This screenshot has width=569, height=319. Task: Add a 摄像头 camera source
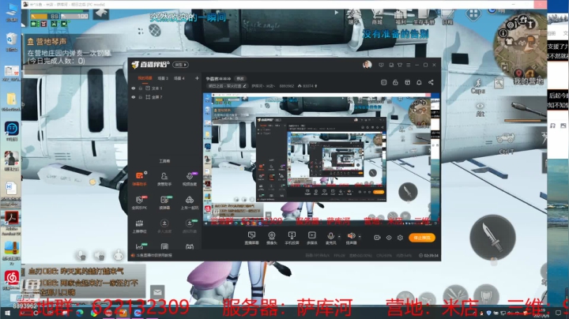(272, 238)
